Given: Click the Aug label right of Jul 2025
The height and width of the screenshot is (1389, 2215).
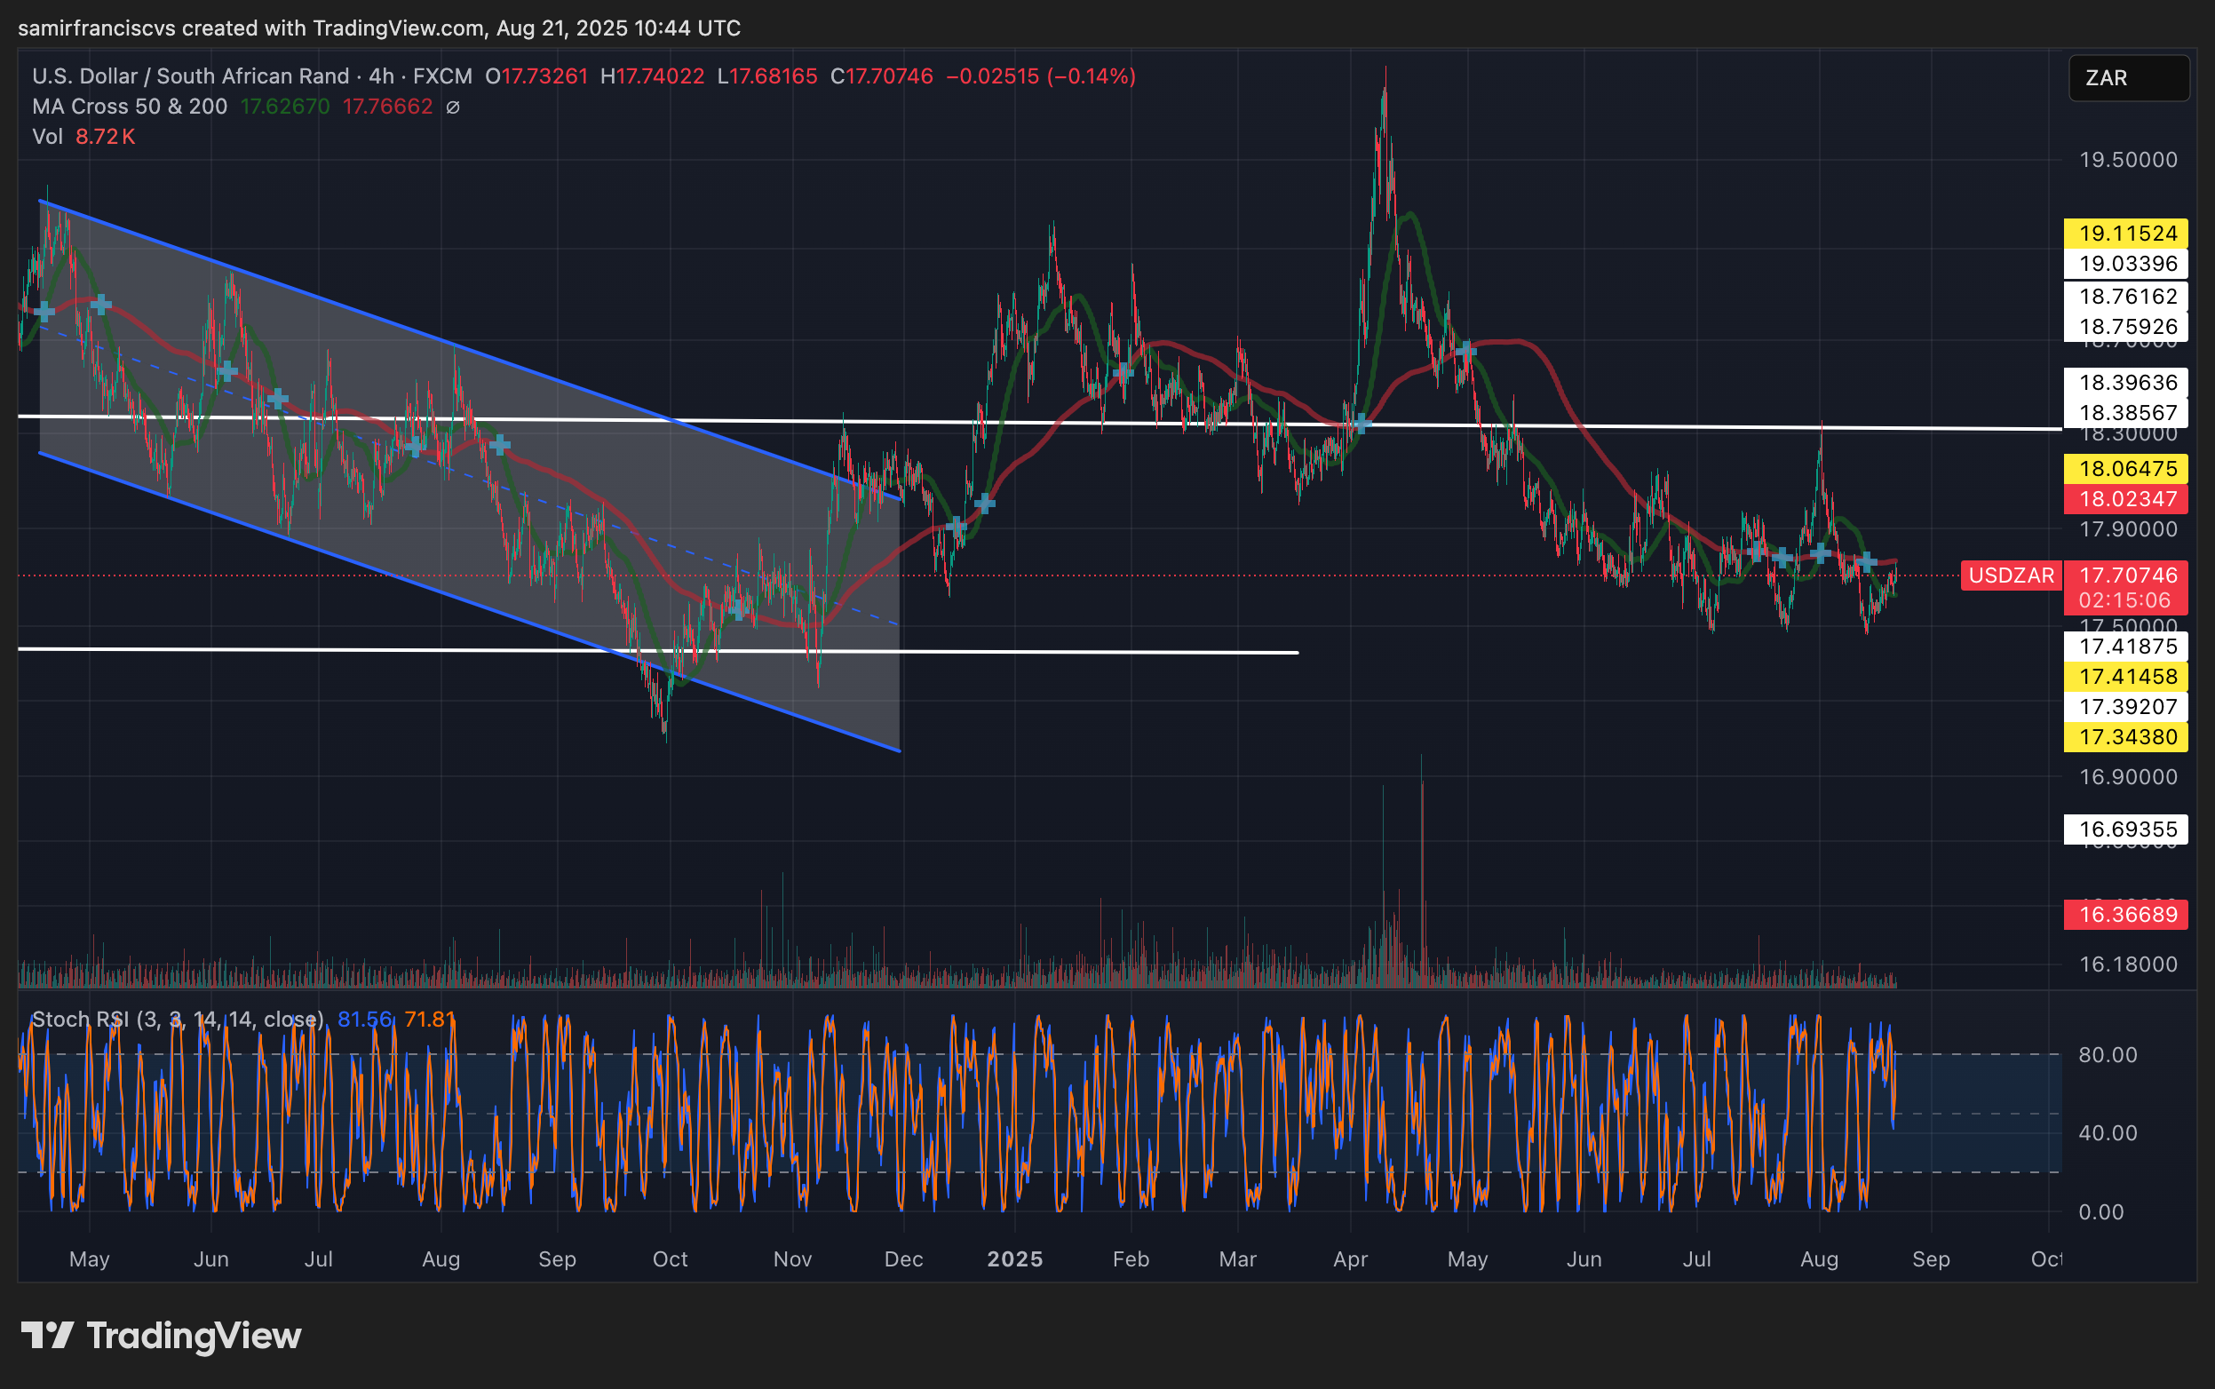Looking at the screenshot, I should click(x=1818, y=1258).
